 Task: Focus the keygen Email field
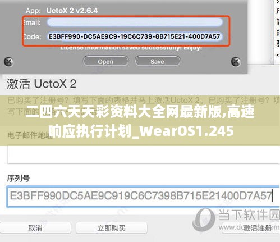coord(135,22)
